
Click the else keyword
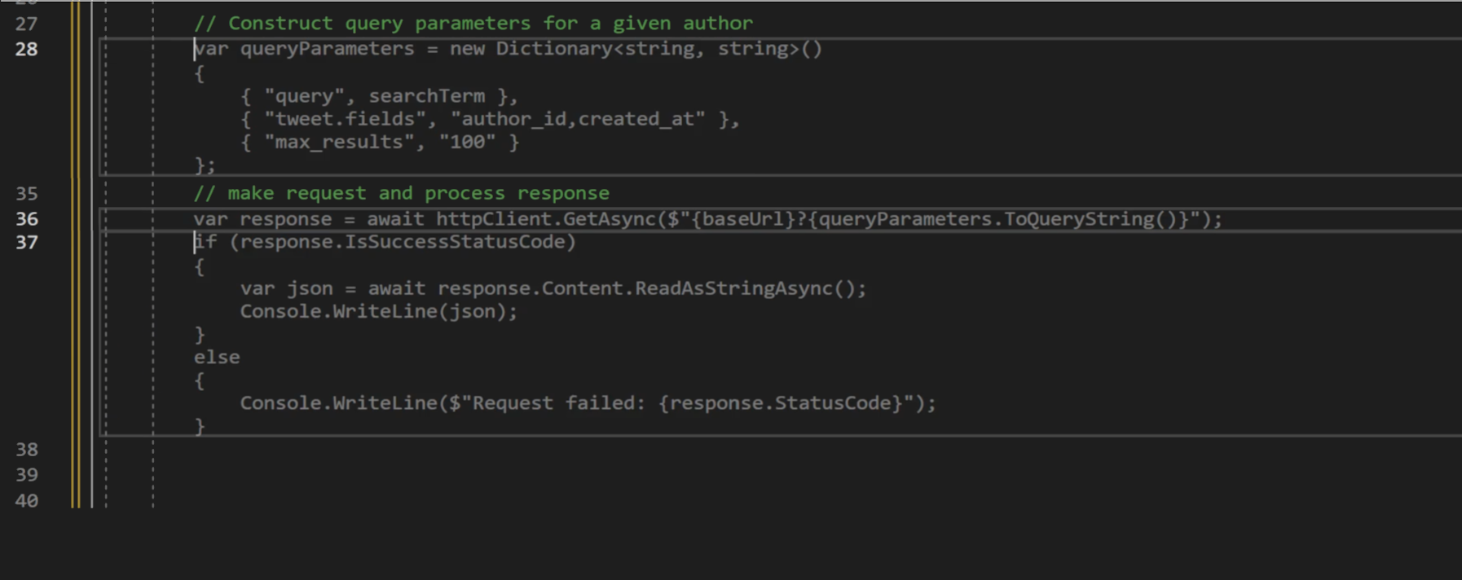pos(217,357)
